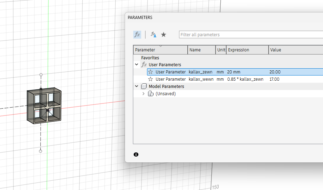
Task: Click the Value column header
Action: point(275,50)
